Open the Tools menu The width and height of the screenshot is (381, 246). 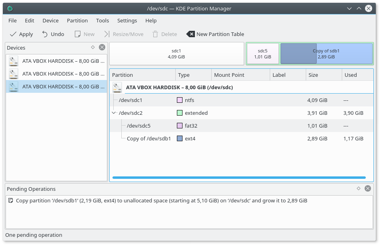point(102,20)
